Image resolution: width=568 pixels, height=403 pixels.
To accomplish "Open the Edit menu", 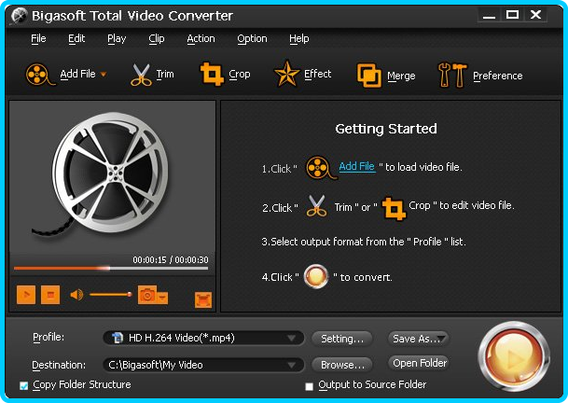I will [x=76, y=39].
